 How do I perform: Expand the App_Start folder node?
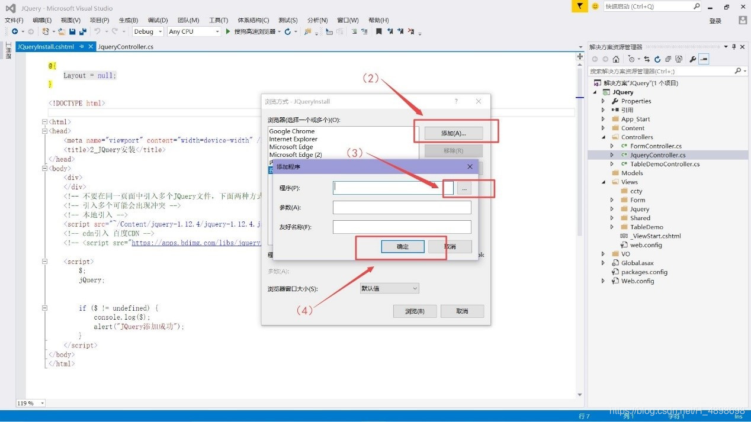click(604, 119)
